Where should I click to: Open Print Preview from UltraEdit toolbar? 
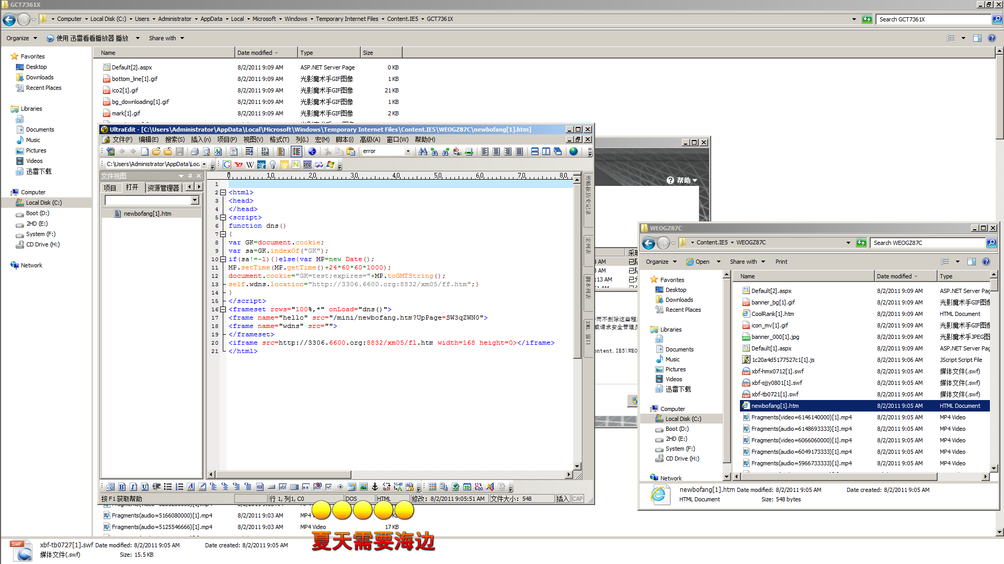pos(206,151)
